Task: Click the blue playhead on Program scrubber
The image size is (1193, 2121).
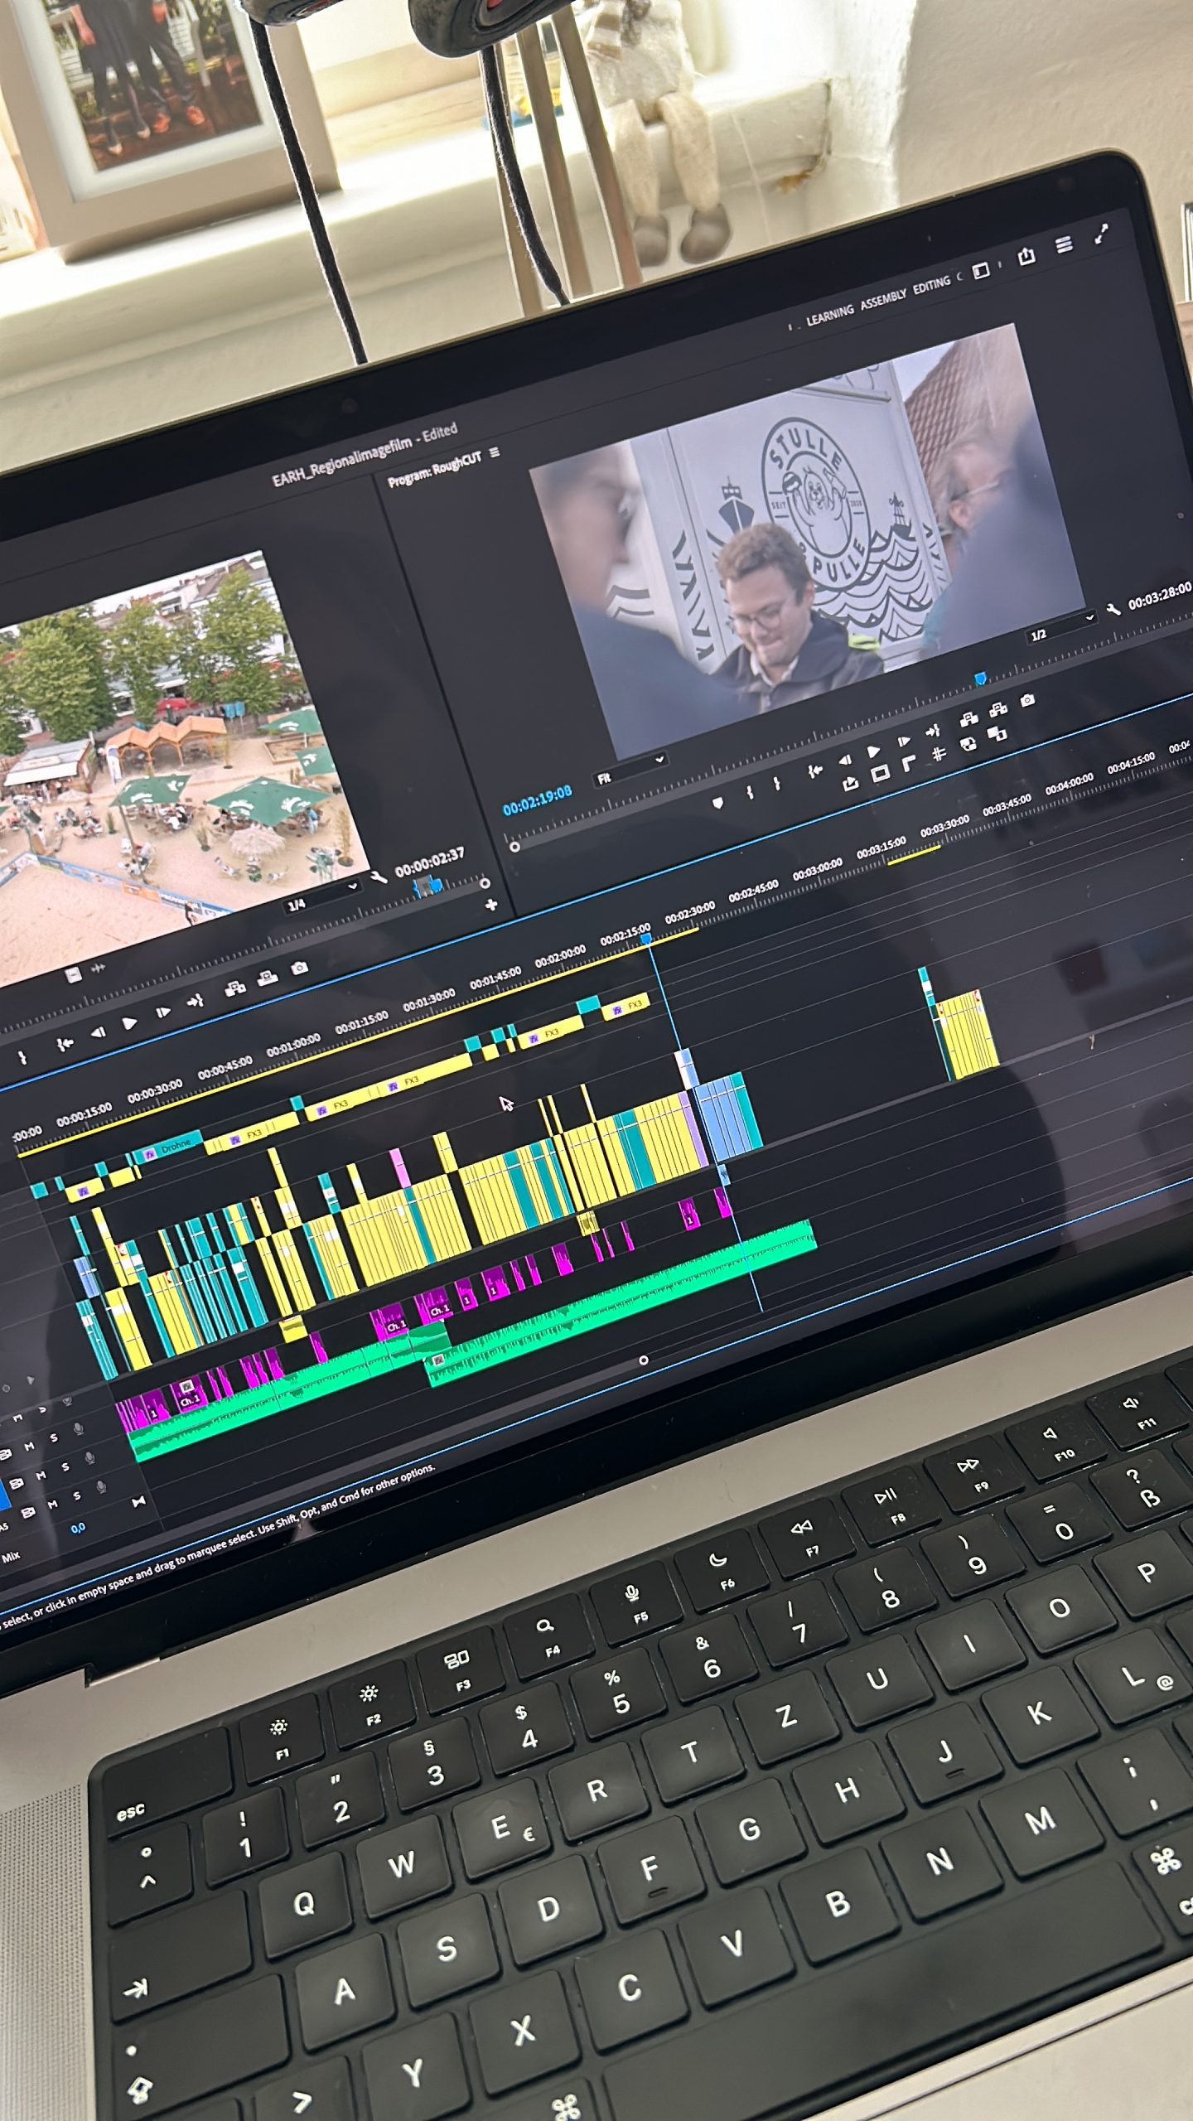Action: click(x=980, y=679)
